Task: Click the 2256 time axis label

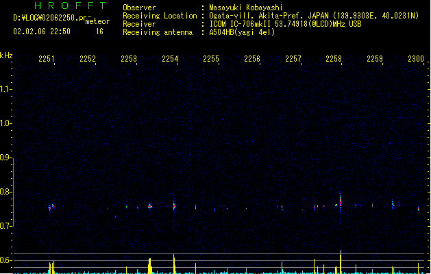Action: (252, 59)
